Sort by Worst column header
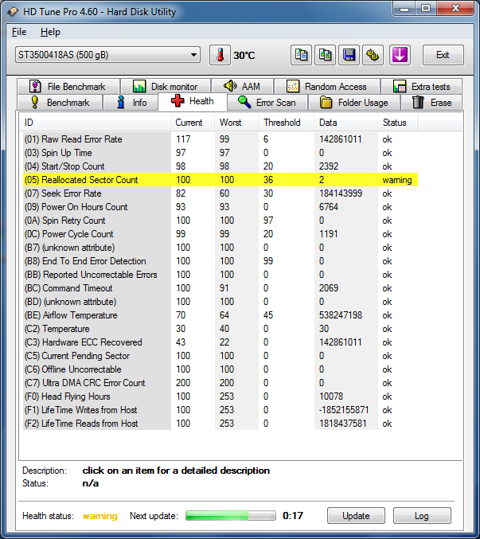The image size is (480, 539). [236, 123]
